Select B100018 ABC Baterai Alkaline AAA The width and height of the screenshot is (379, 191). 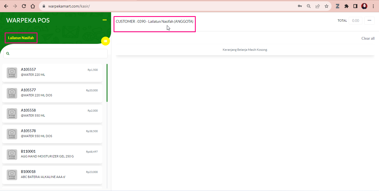[x=52, y=175]
